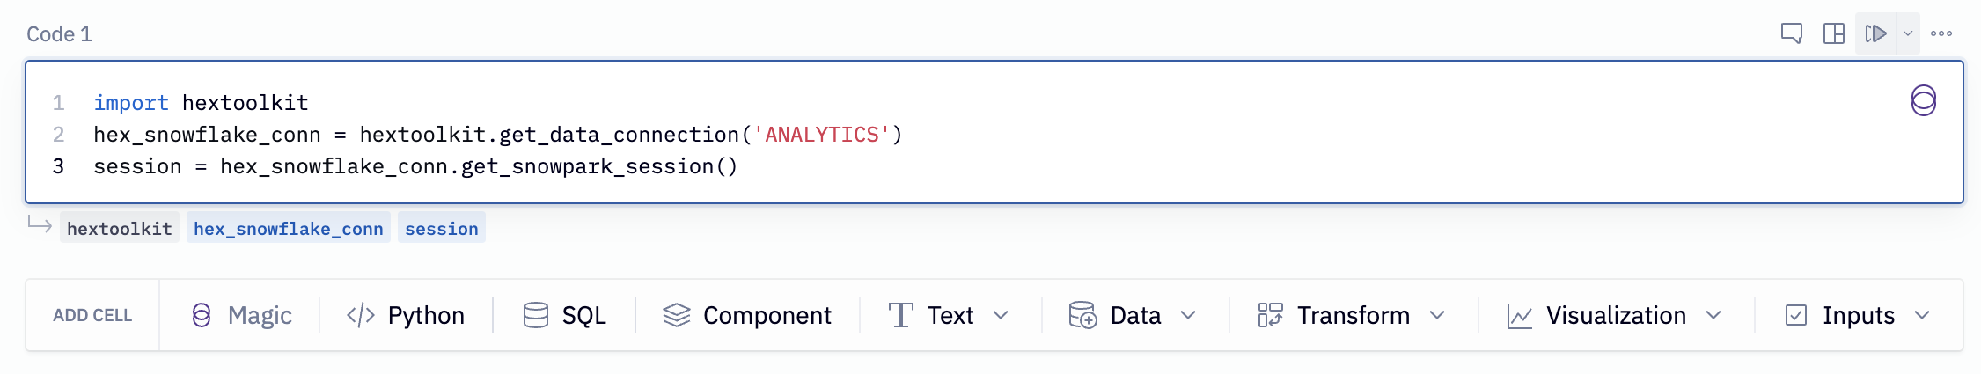This screenshot has width=1981, height=374.
Task: Expand the Text cell dropdown
Action: [1001, 315]
